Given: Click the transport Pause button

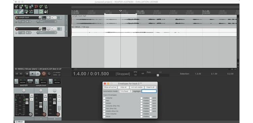Looking at the screenshot, I should (38, 74).
